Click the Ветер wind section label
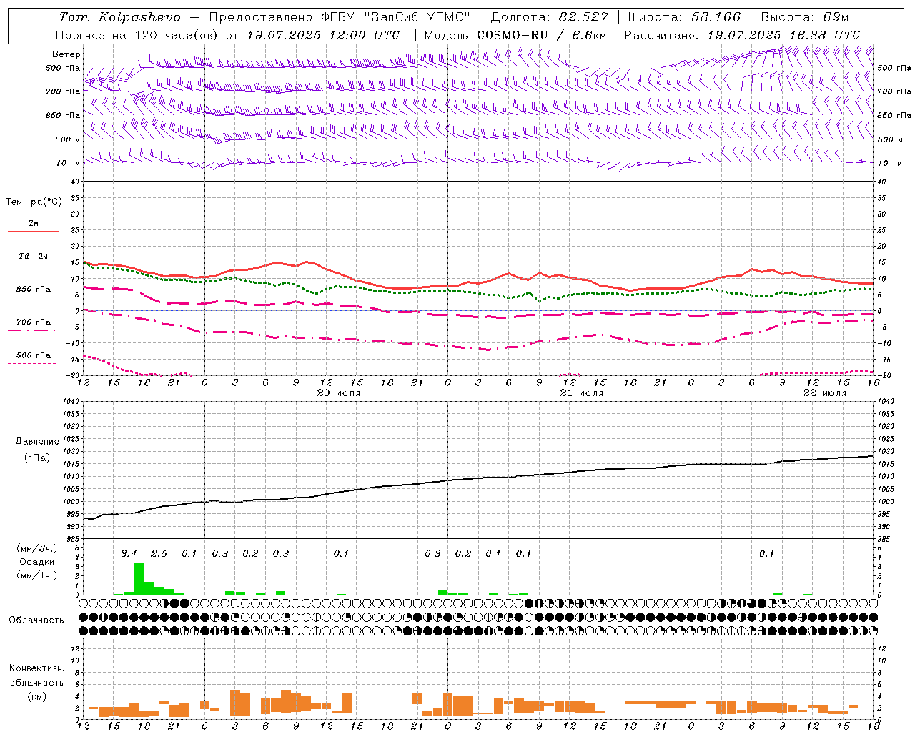 point(66,54)
